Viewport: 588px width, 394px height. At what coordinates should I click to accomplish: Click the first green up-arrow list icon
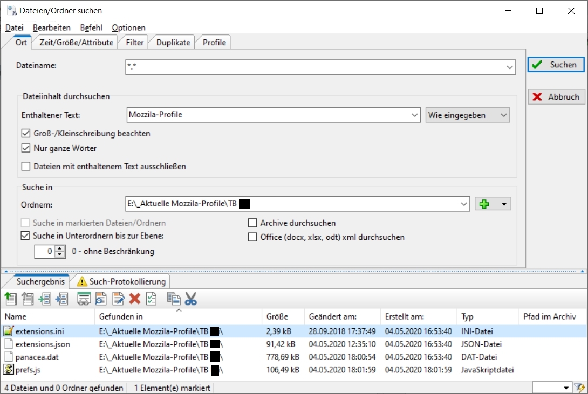point(10,299)
